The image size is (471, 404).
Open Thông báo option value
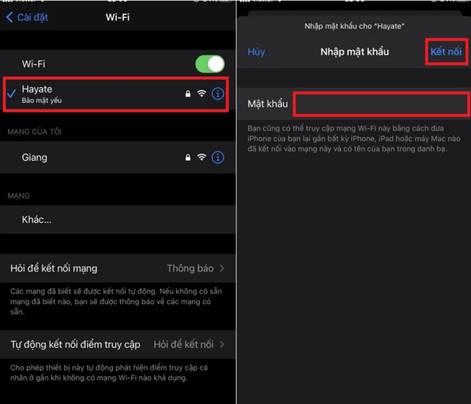point(190,268)
